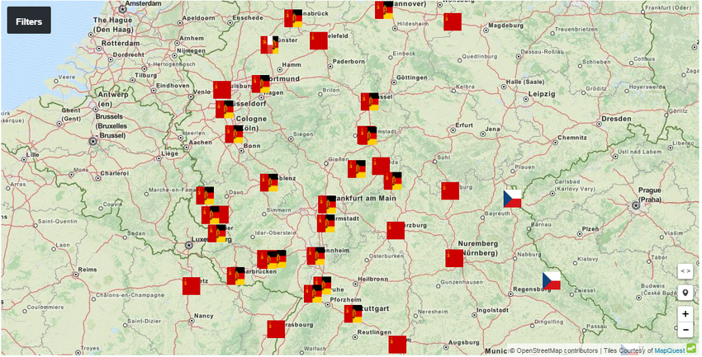The image size is (702, 357).
Task: Select the Czech flag marker near Regensburg
Action: click(x=551, y=280)
